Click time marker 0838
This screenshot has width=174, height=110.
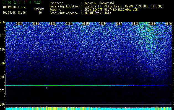pyautogui.click(x=135, y=24)
